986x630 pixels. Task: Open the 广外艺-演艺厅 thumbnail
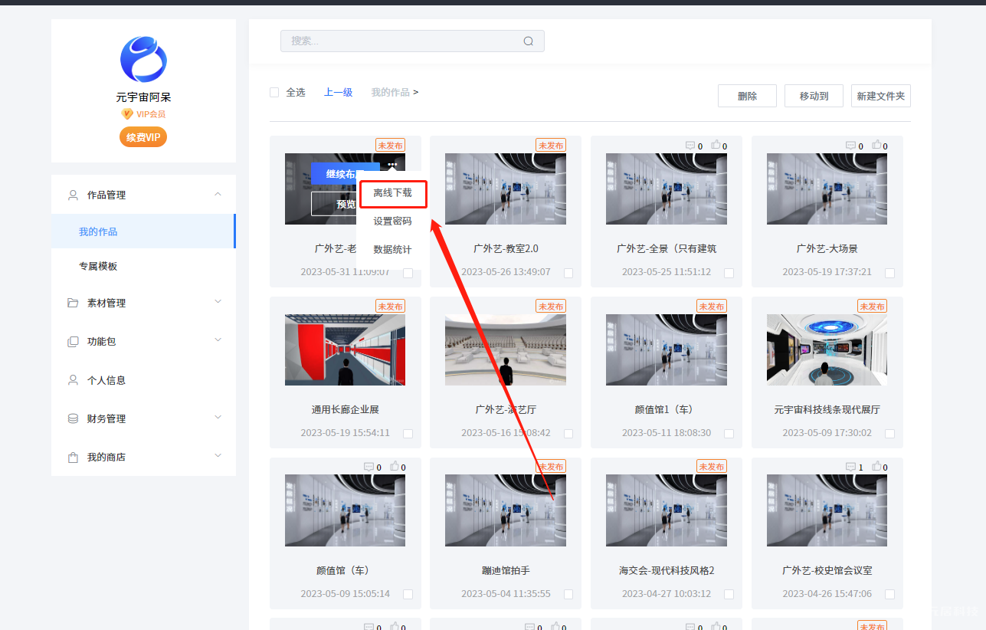click(x=506, y=349)
